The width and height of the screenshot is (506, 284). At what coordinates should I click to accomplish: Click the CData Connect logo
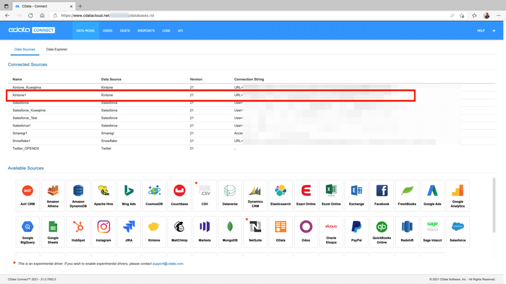(x=32, y=30)
